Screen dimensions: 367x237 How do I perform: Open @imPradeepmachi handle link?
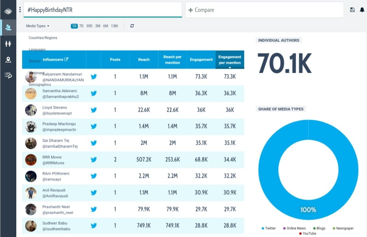59,130
